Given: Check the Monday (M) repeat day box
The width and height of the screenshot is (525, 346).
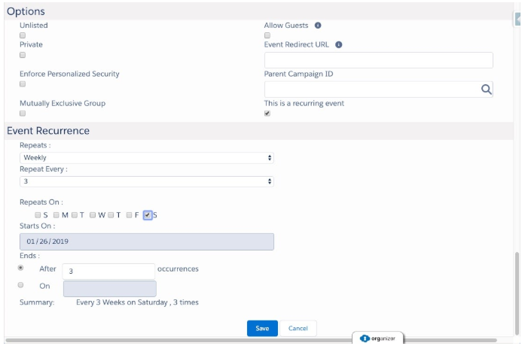Looking at the screenshot, I should click(x=56, y=215).
